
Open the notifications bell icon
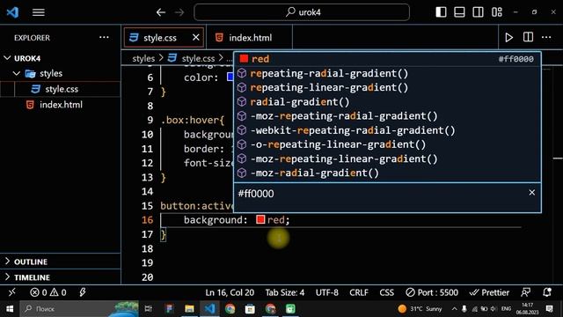click(x=547, y=292)
